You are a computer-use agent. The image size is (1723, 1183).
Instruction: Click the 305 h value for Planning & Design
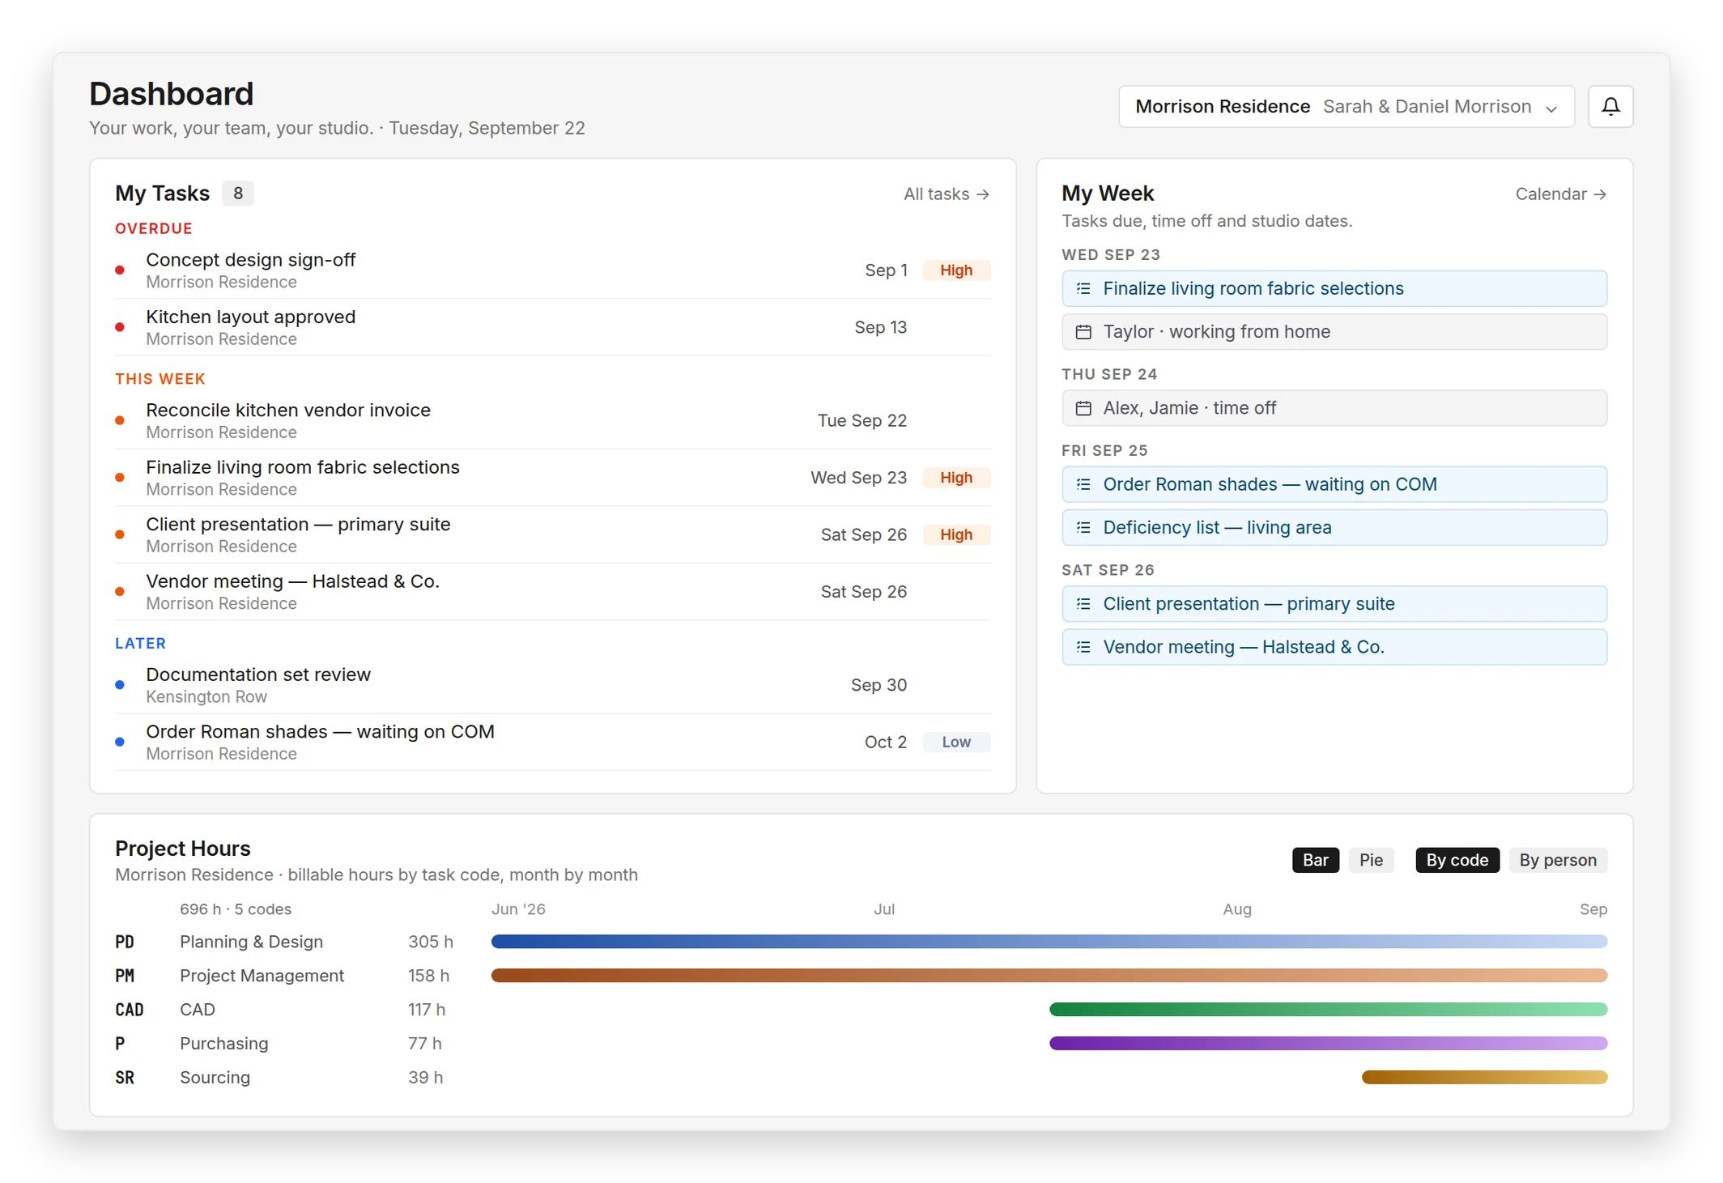point(430,942)
